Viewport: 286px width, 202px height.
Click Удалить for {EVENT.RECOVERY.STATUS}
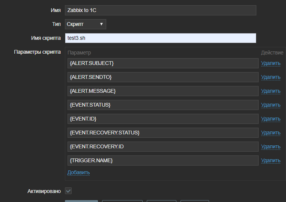click(x=271, y=133)
